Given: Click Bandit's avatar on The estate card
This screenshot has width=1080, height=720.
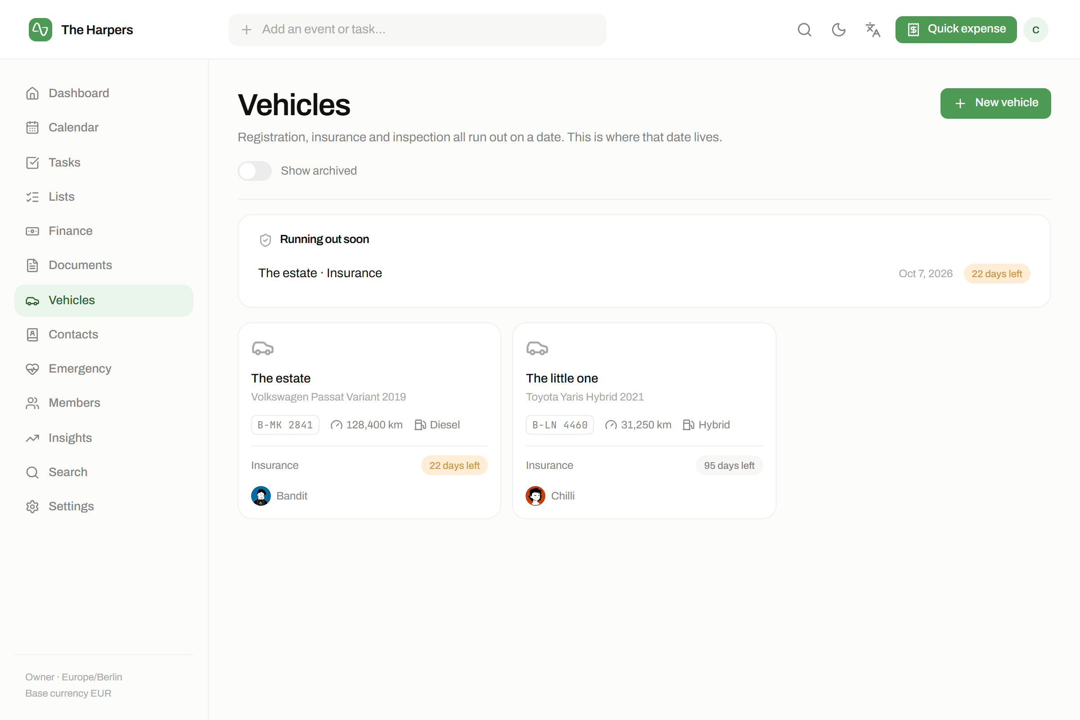Looking at the screenshot, I should (261, 496).
